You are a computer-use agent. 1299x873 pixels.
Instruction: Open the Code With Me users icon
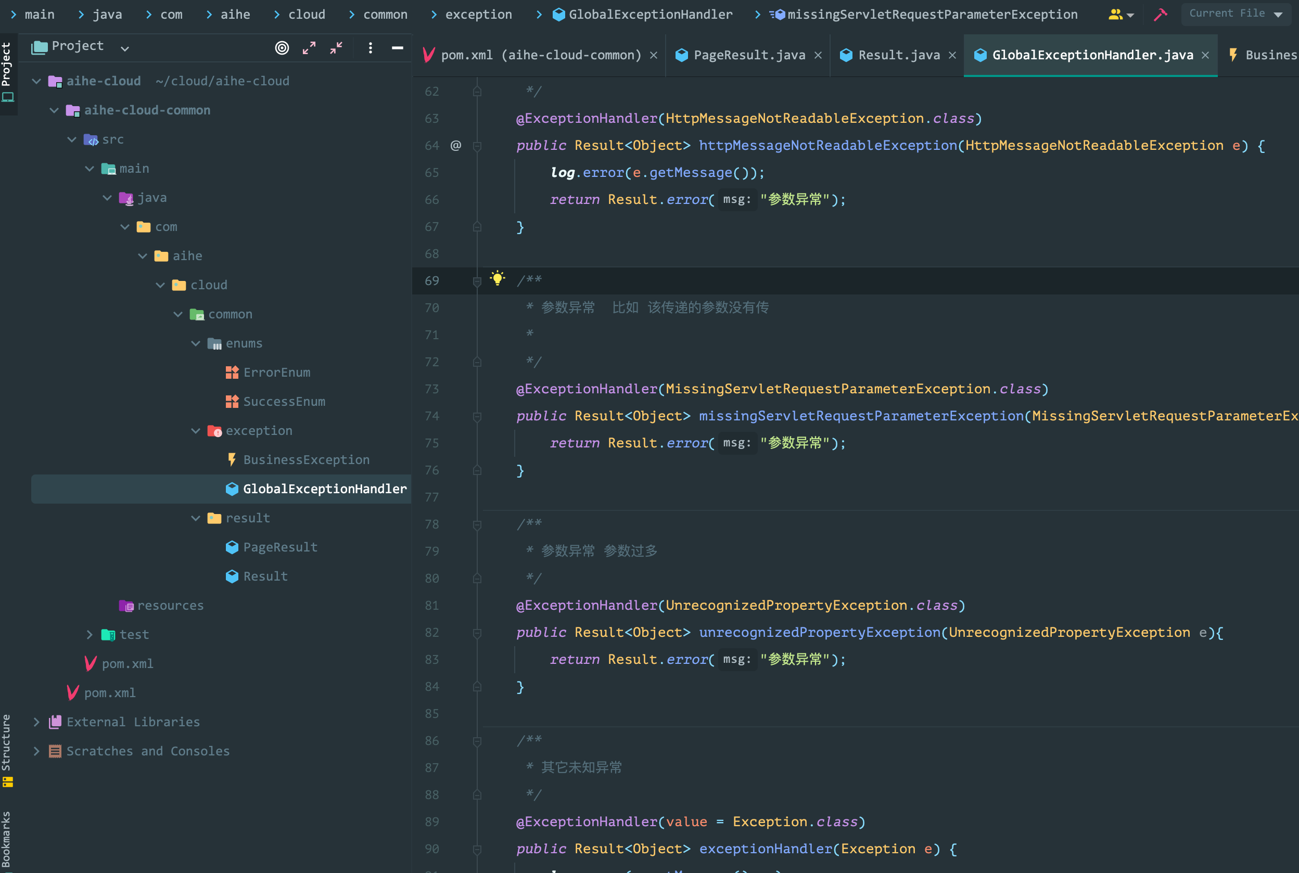click(x=1120, y=15)
